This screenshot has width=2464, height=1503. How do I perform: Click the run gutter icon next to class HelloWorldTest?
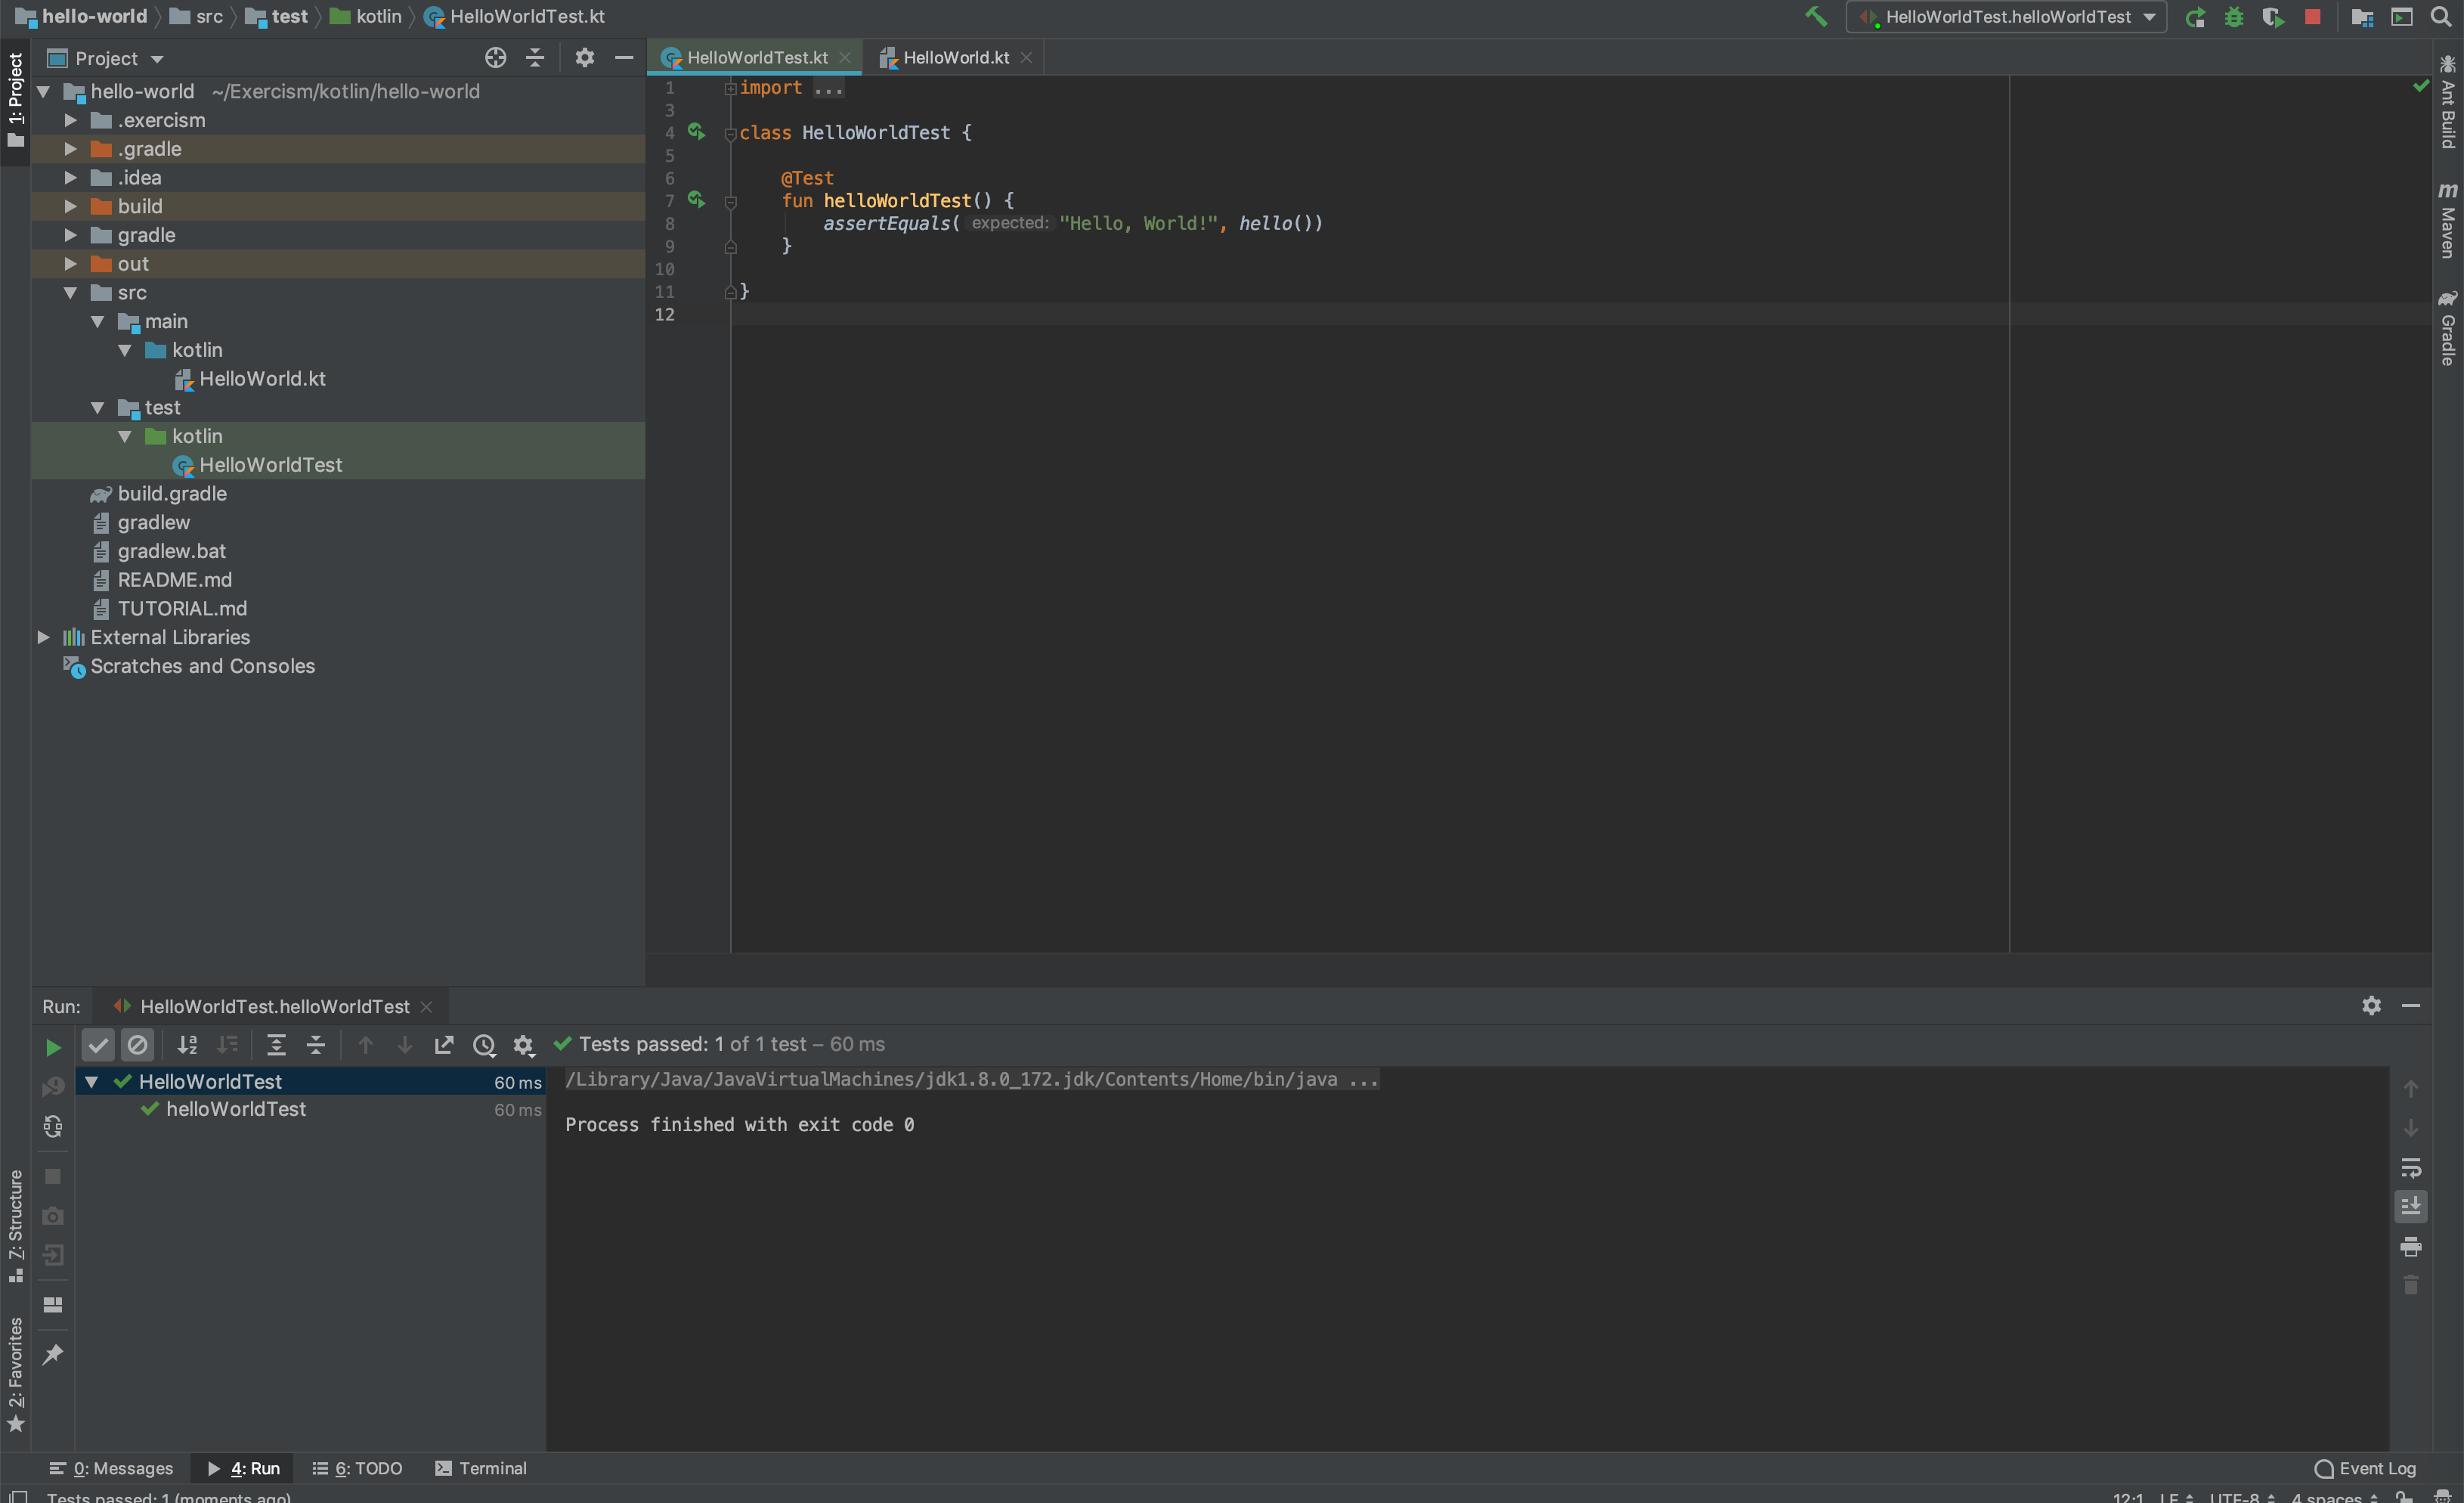(x=696, y=132)
